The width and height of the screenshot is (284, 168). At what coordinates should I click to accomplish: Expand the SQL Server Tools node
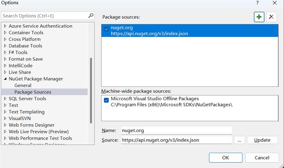point(5,99)
